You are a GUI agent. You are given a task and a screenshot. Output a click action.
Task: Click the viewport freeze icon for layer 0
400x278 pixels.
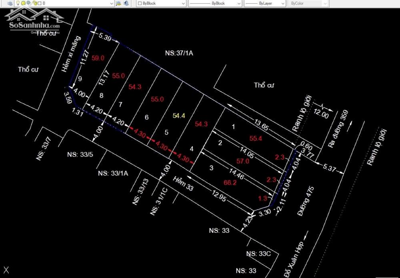click(x=28, y=3)
